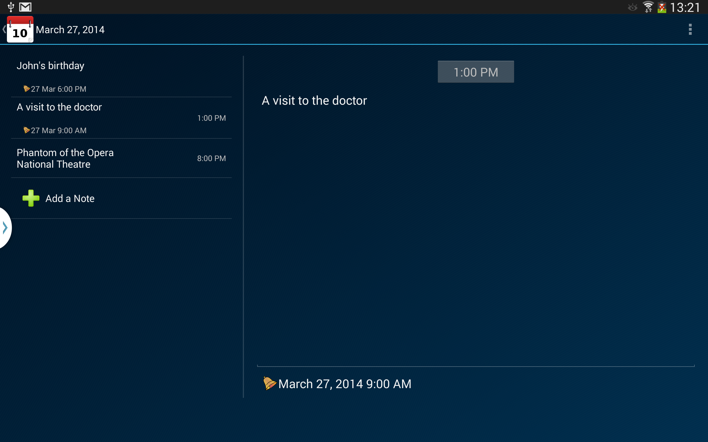Tap the red calendar app icon

point(20,30)
